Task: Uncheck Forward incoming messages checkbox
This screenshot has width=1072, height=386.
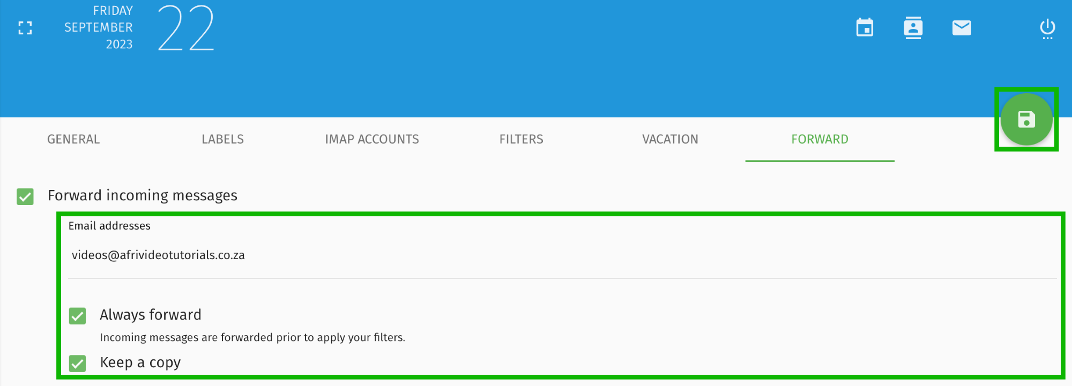Action: pyautogui.click(x=25, y=196)
